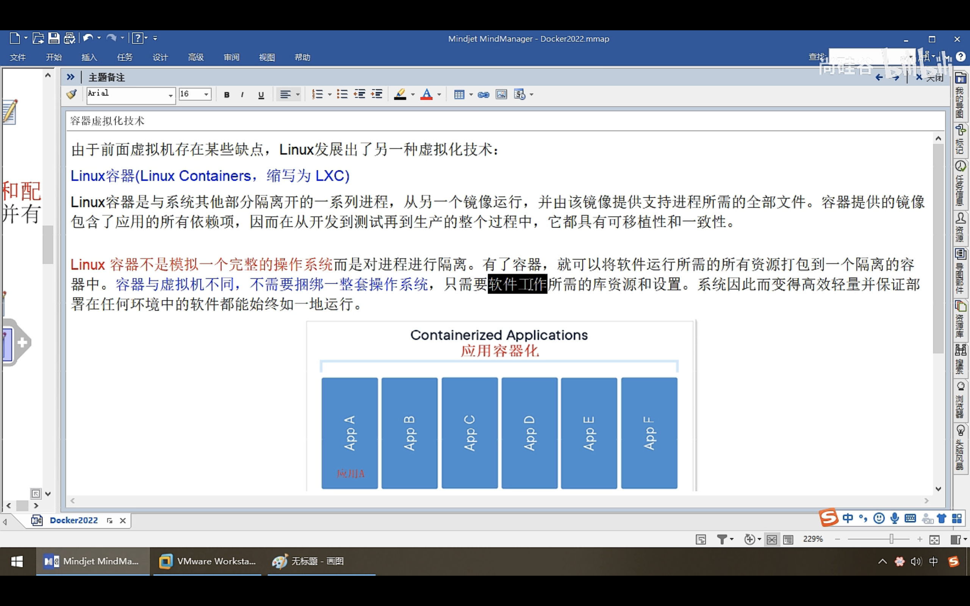Close the Docker2022 document tab

click(x=123, y=521)
